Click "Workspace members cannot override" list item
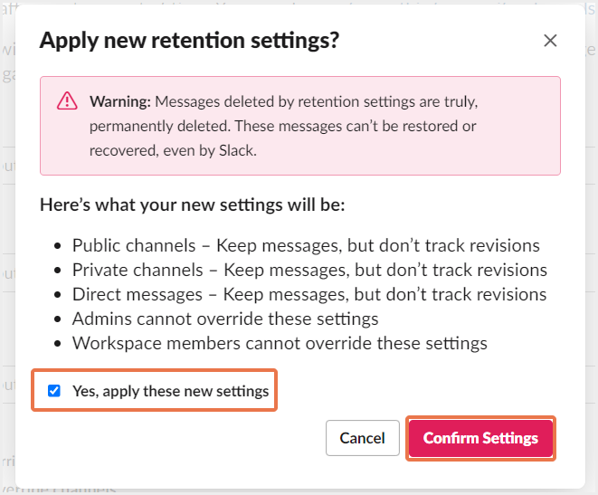This screenshot has width=598, height=495. (280, 343)
